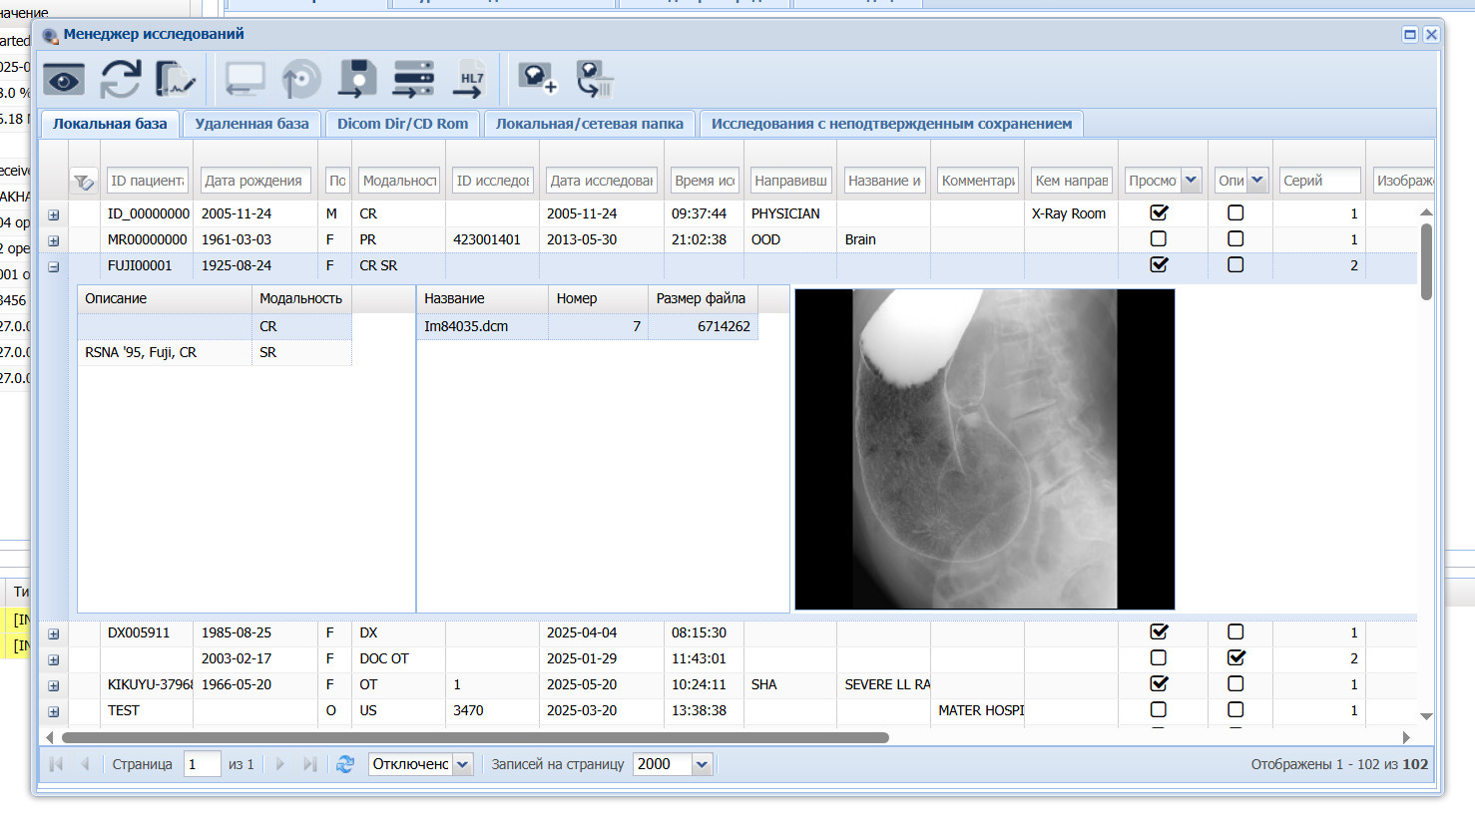Maximize the Менеджер исследований window
Image resolution: width=1475 pixels, height=831 pixels.
1410,34
